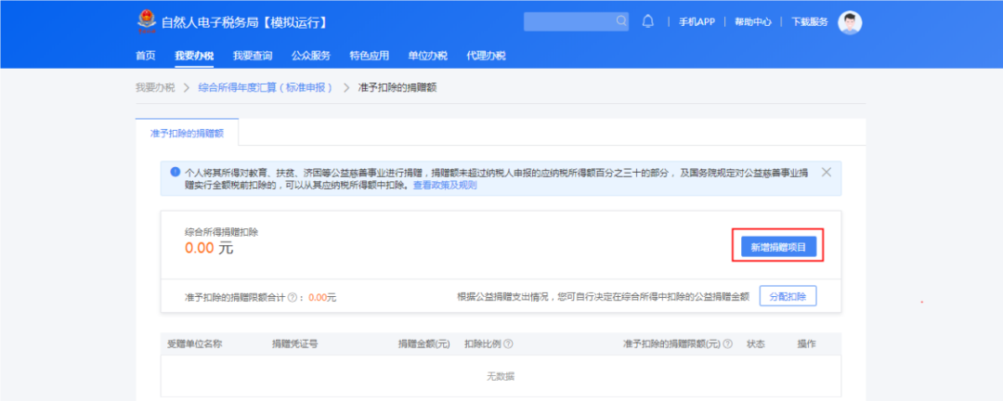Click the search magnifier icon
1003x401 pixels.
tap(621, 20)
